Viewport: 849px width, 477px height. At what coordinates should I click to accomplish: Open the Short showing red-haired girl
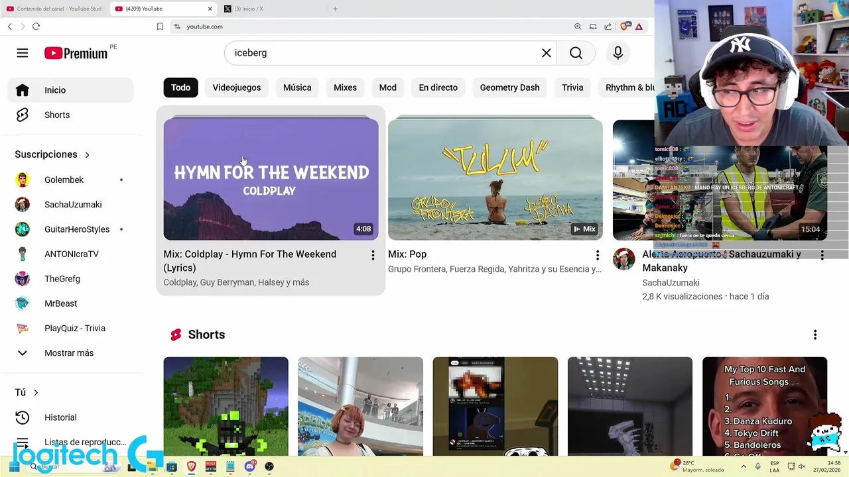point(360,406)
